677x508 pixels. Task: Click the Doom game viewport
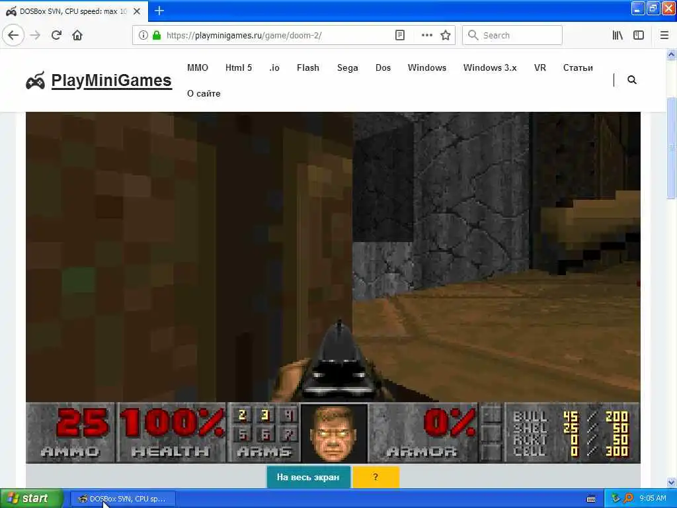tap(333, 257)
